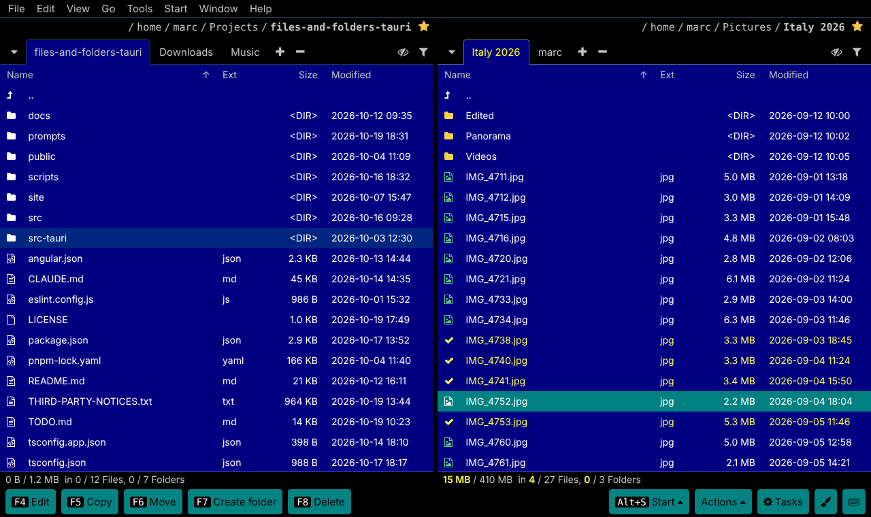Click the F8 Delete button
The width and height of the screenshot is (871, 517).
319,502
